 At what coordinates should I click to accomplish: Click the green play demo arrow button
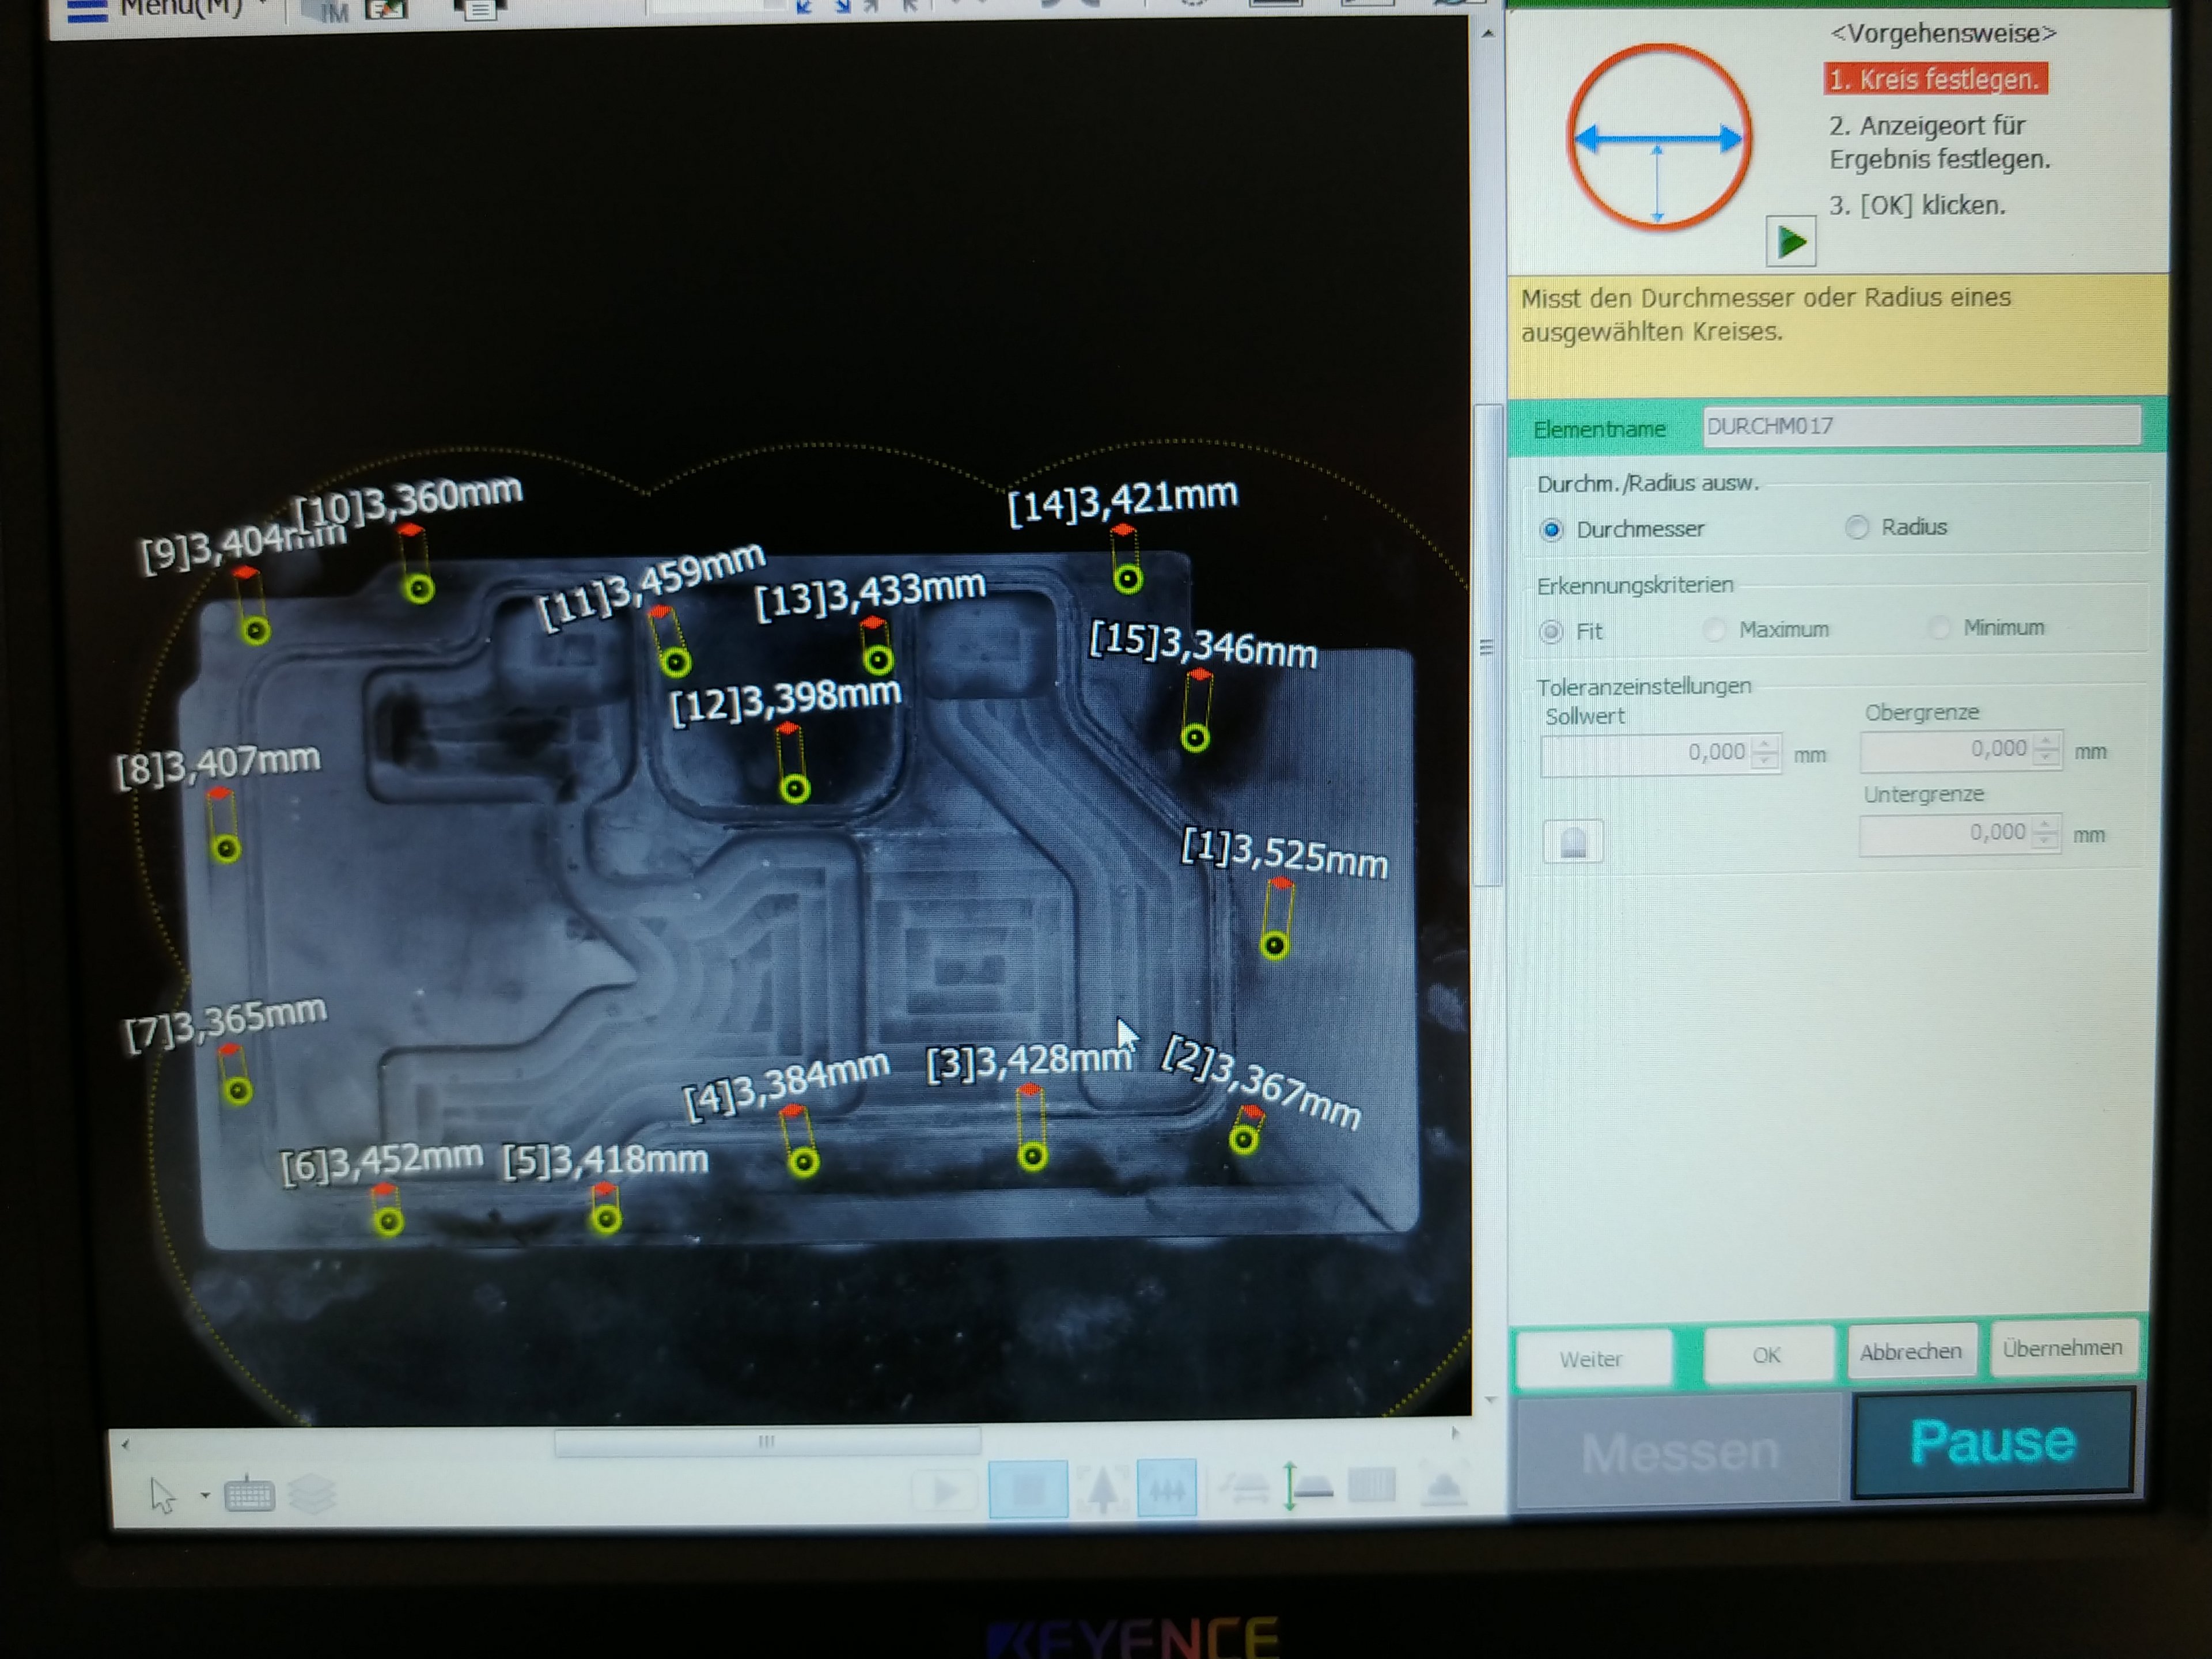point(1790,241)
